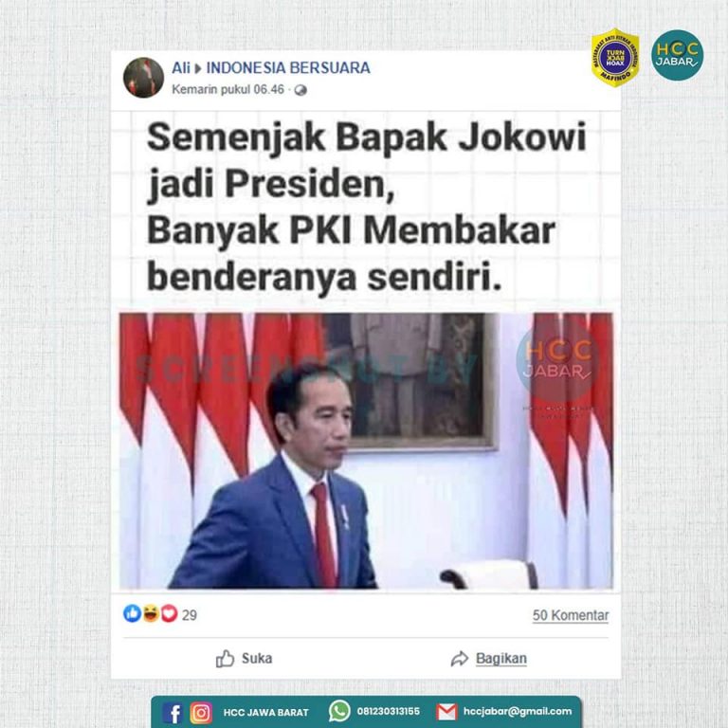Click the Bagikan share button
Image resolution: width=728 pixels, height=728 pixels.
pos(489,659)
